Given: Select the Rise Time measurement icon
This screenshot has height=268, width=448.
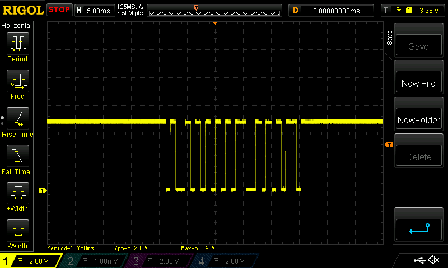Looking at the screenshot, I should pyautogui.click(x=18, y=118).
